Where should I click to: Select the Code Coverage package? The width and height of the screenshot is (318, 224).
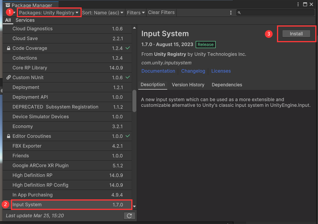(x=67, y=48)
